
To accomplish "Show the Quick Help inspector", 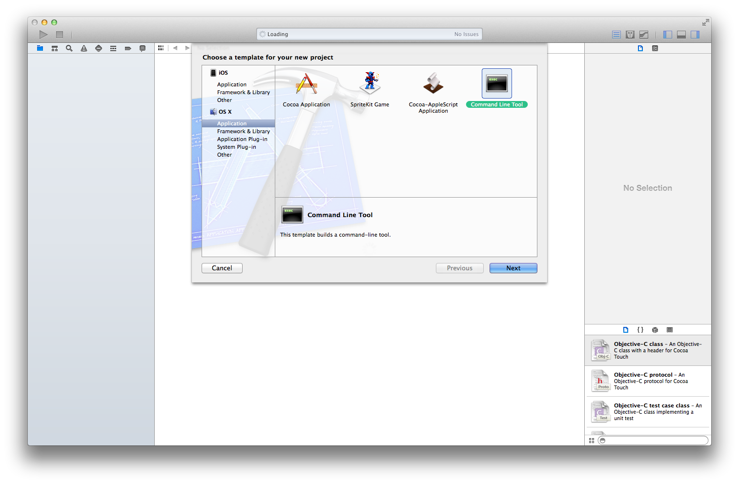I will coord(655,48).
